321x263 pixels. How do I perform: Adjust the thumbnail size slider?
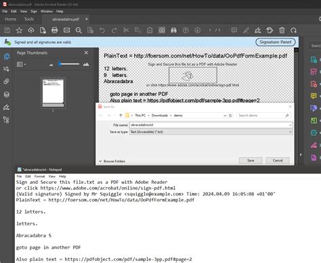(69, 64)
